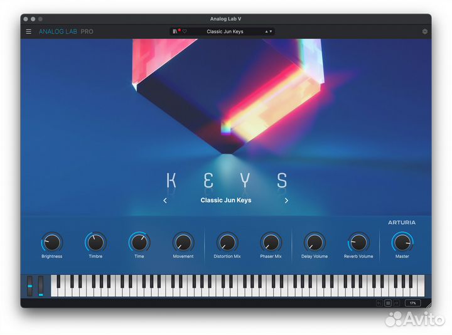Open the edit history list icon
The height and width of the screenshot is (335, 452).
(x=388, y=303)
